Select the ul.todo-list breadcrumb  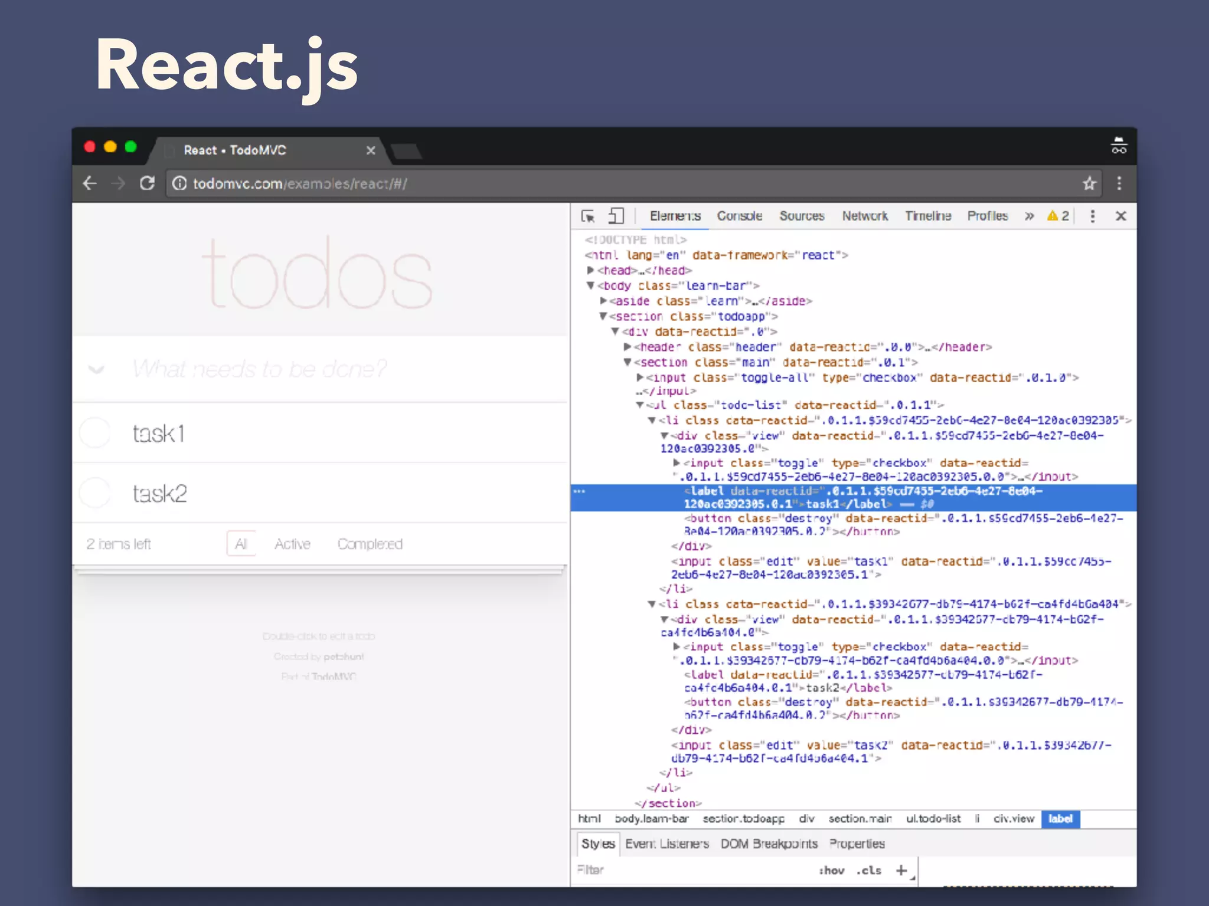933,819
